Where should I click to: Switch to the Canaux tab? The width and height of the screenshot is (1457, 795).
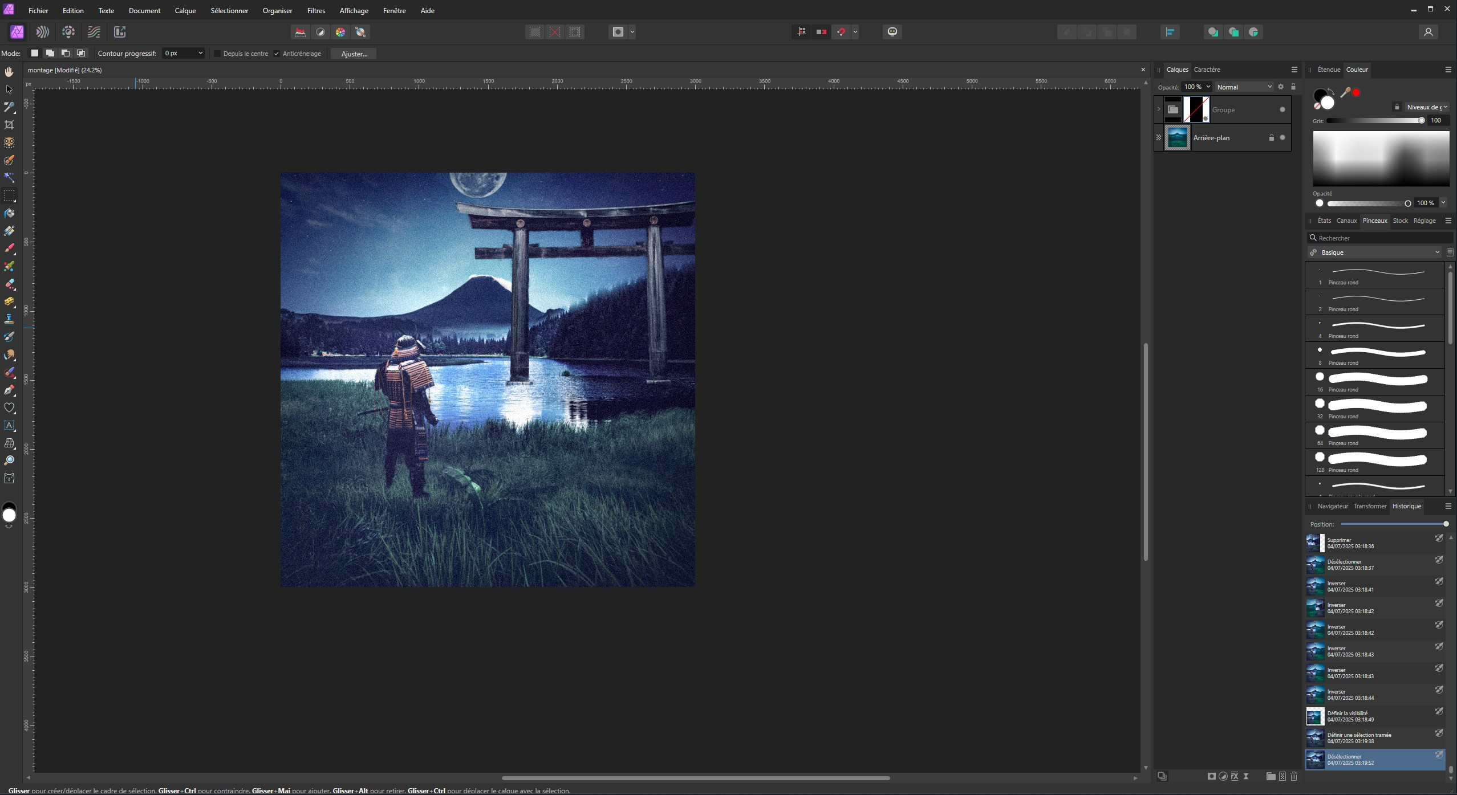pyautogui.click(x=1346, y=221)
